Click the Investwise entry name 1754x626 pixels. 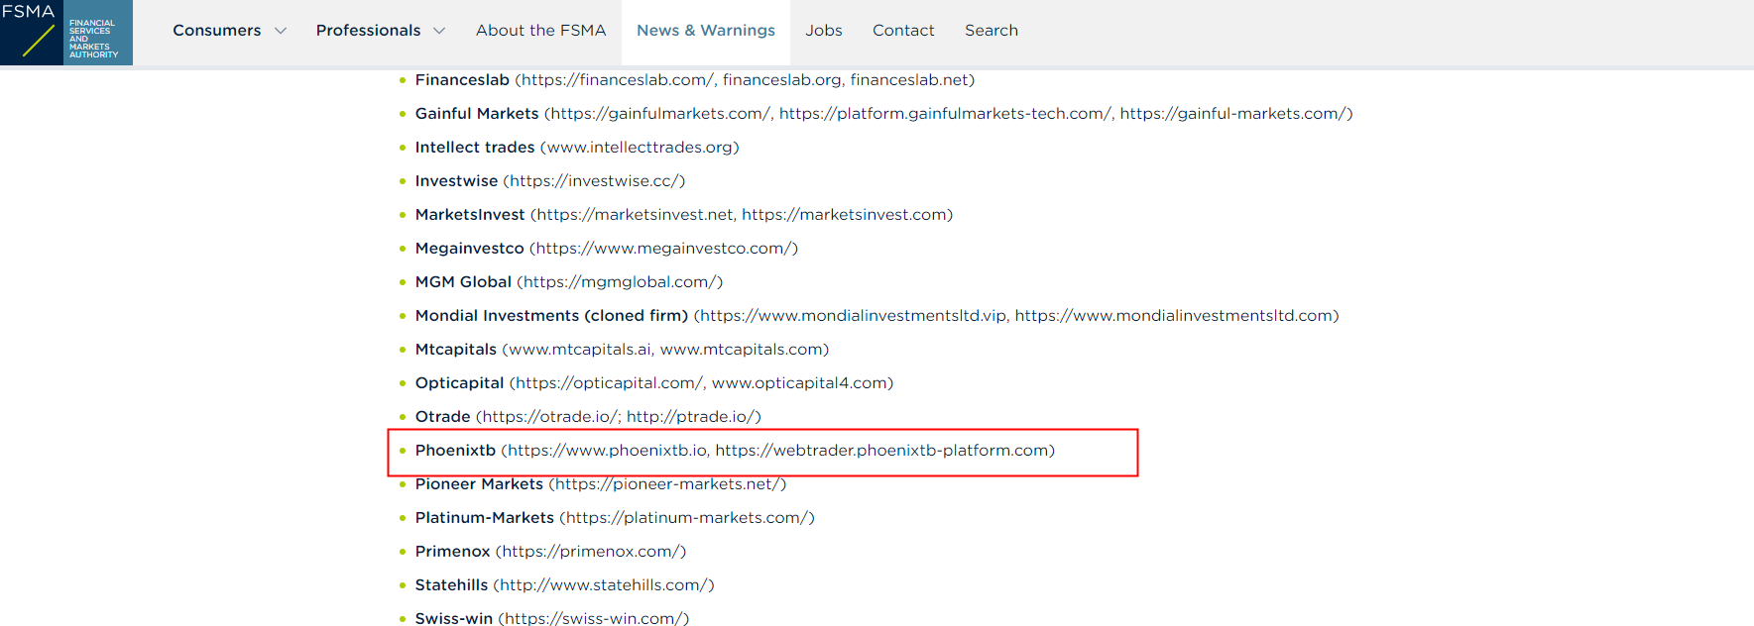click(456, 181)
